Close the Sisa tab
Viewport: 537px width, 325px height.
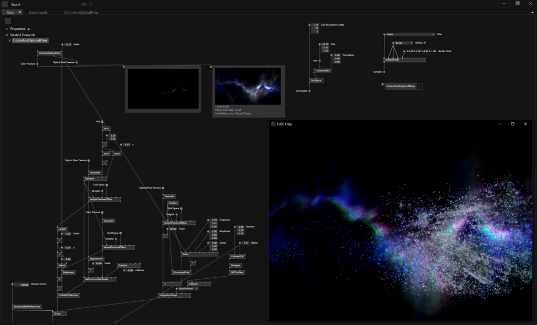click(20, 12)
